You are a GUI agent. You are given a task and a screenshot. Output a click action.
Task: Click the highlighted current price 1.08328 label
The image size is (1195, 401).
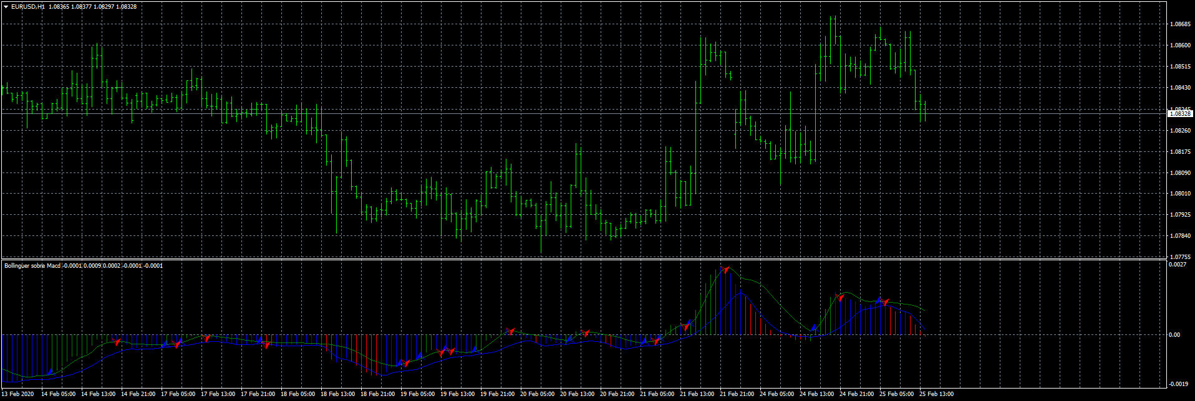pyautogui.click(x=1180, y=114)
